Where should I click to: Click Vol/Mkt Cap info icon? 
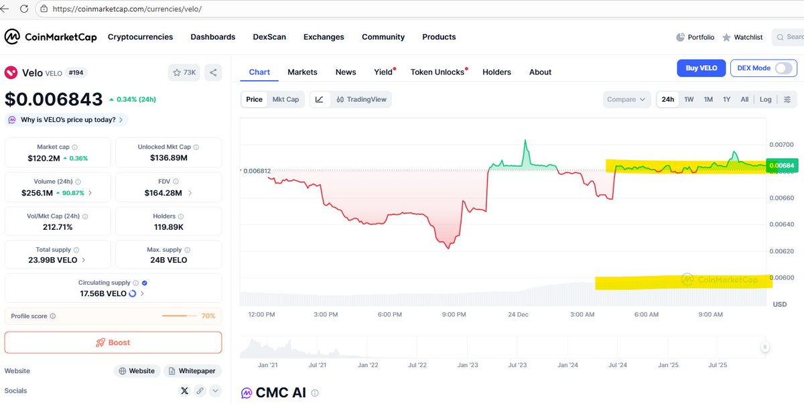(x=84, y=216)
